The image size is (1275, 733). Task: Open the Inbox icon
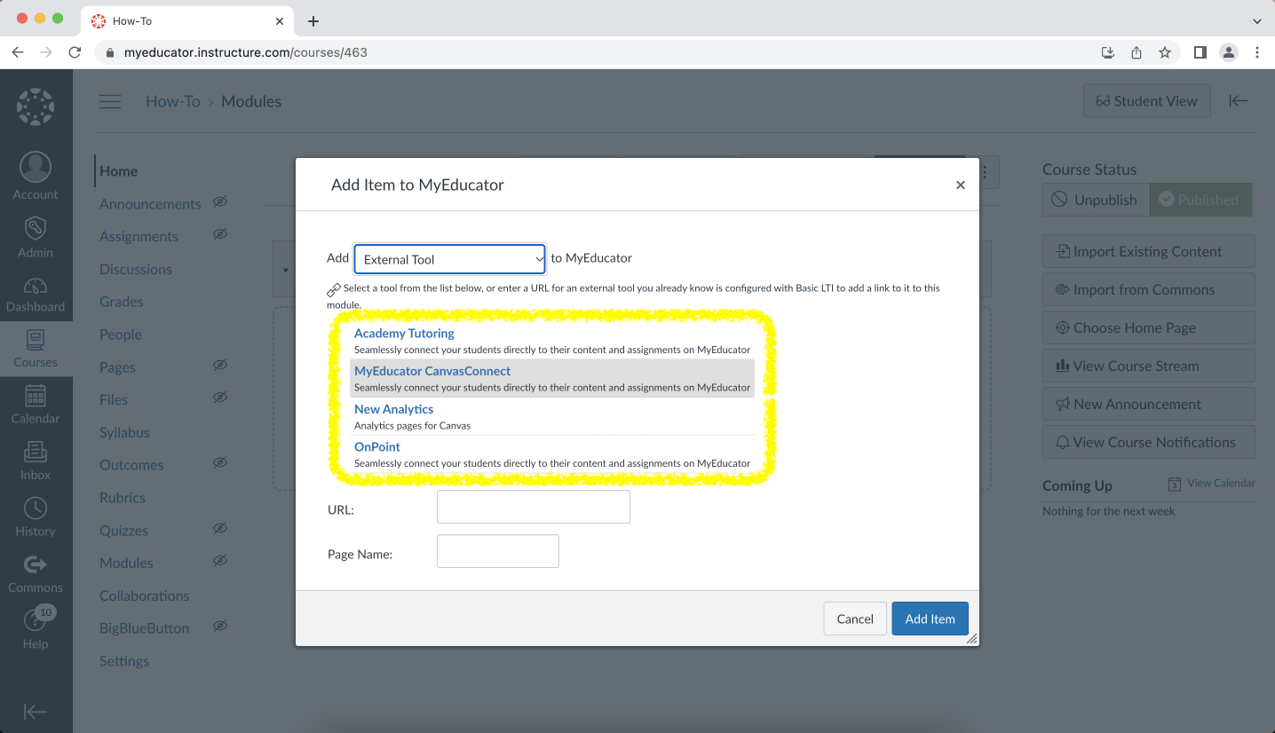pos(36,452)
